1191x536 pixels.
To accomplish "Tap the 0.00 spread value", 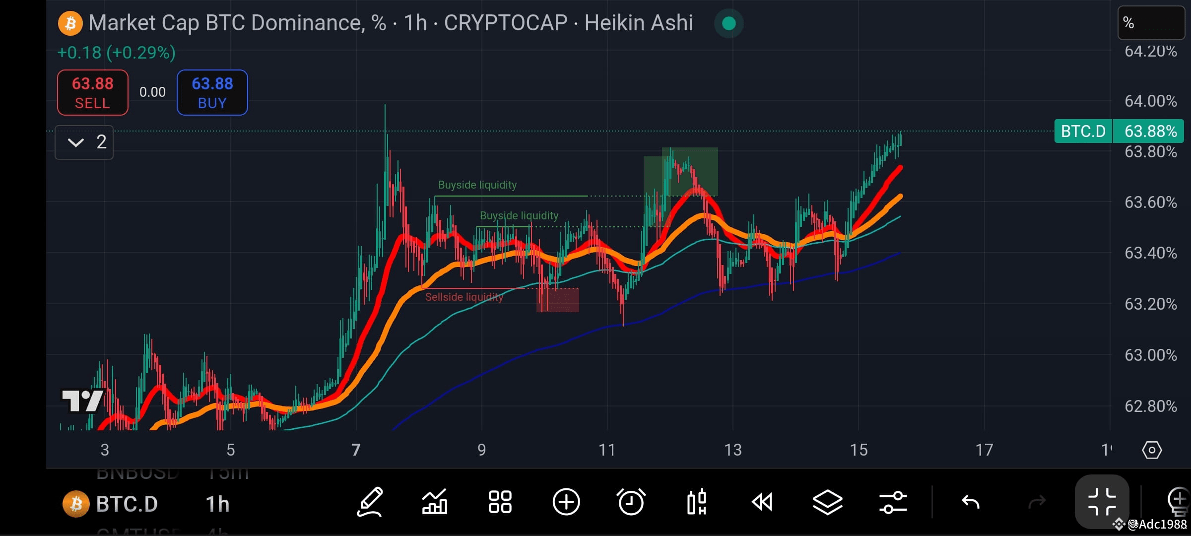I will tap(152, 92).
